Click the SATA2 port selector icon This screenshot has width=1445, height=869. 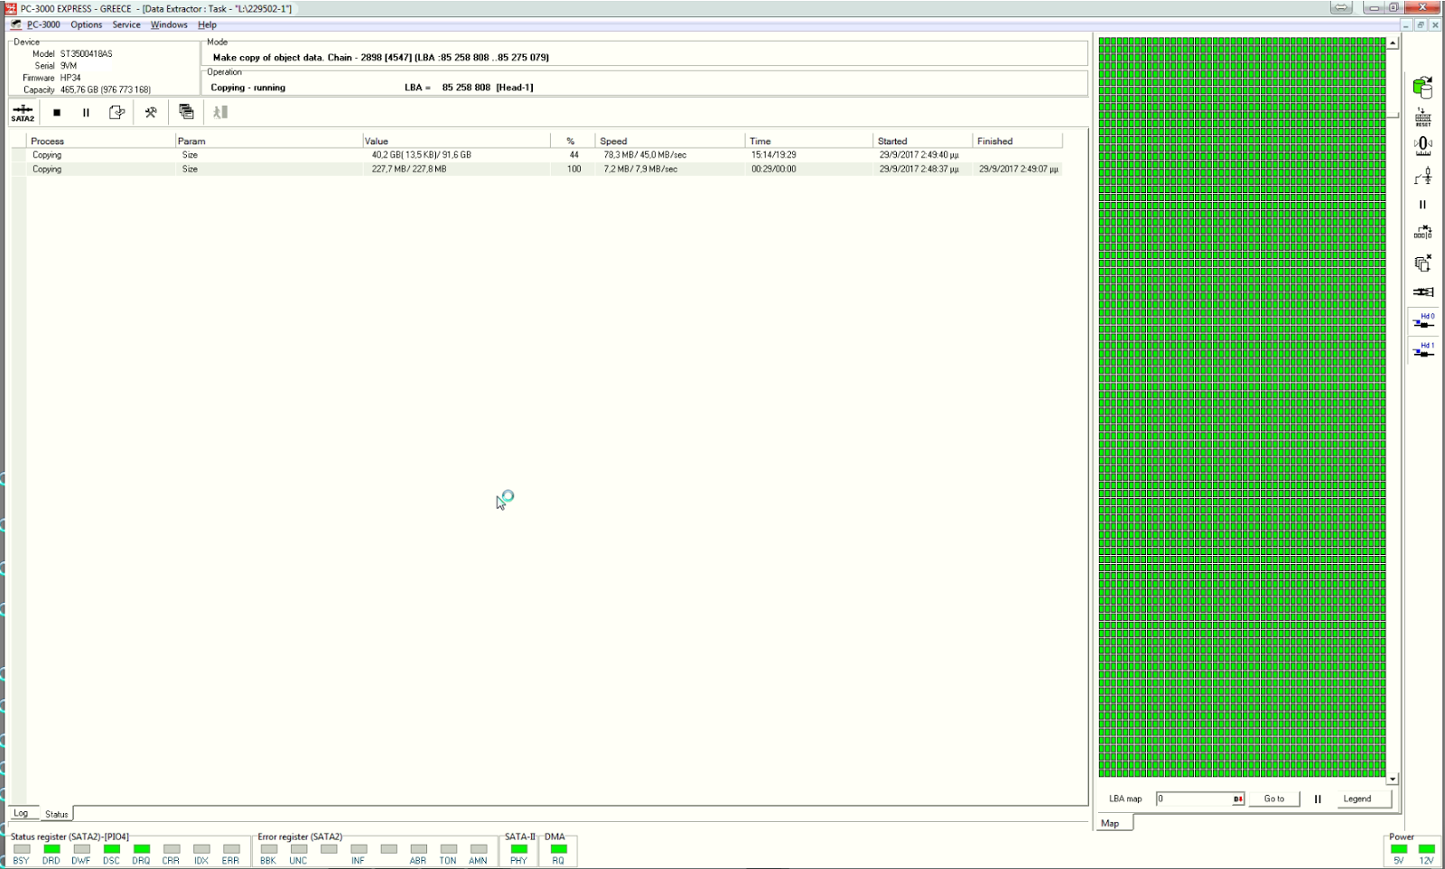point(23,113)
